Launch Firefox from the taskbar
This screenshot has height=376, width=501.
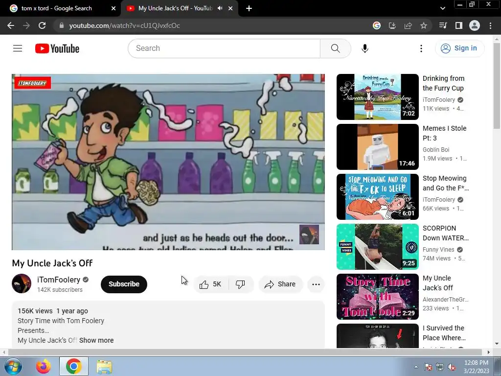[44, 366]
